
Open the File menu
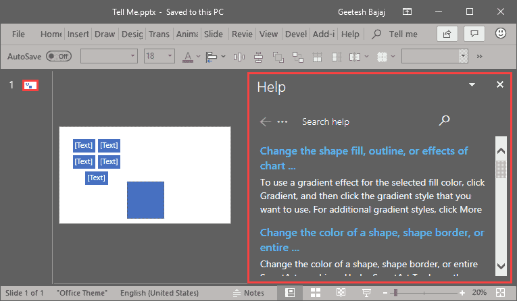click(18, 34)
